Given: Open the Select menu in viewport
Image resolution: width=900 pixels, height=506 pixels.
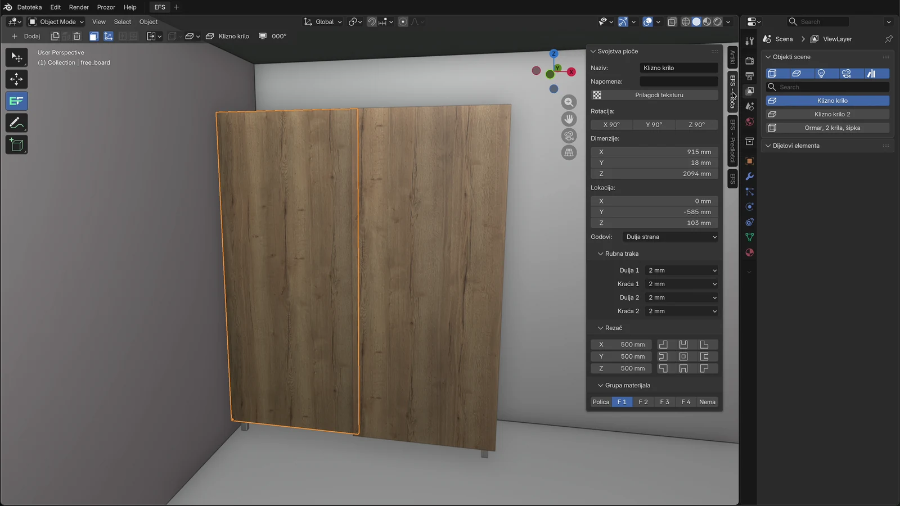Looking at the screenshot, I should pos(122,22).
